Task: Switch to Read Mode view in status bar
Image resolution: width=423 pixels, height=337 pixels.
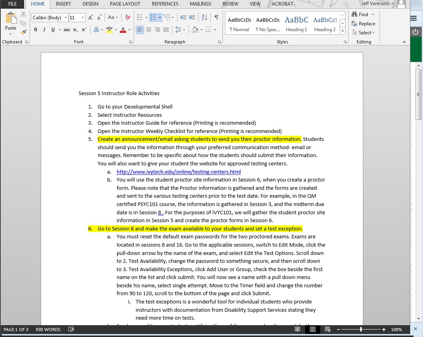Action: tap(298, 329)
